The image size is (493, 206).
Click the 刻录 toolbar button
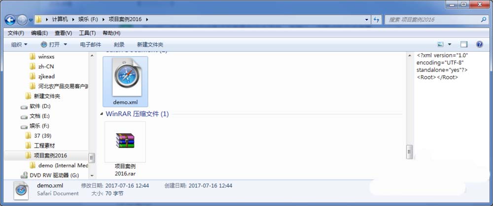(119, 45)
